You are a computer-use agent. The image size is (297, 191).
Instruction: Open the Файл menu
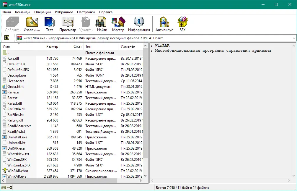coord(6,12)
